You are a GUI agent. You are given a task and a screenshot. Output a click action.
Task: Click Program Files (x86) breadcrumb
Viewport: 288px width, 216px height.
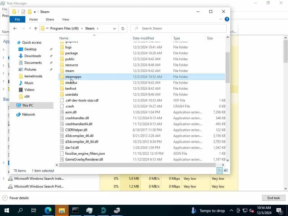(64, 28)
